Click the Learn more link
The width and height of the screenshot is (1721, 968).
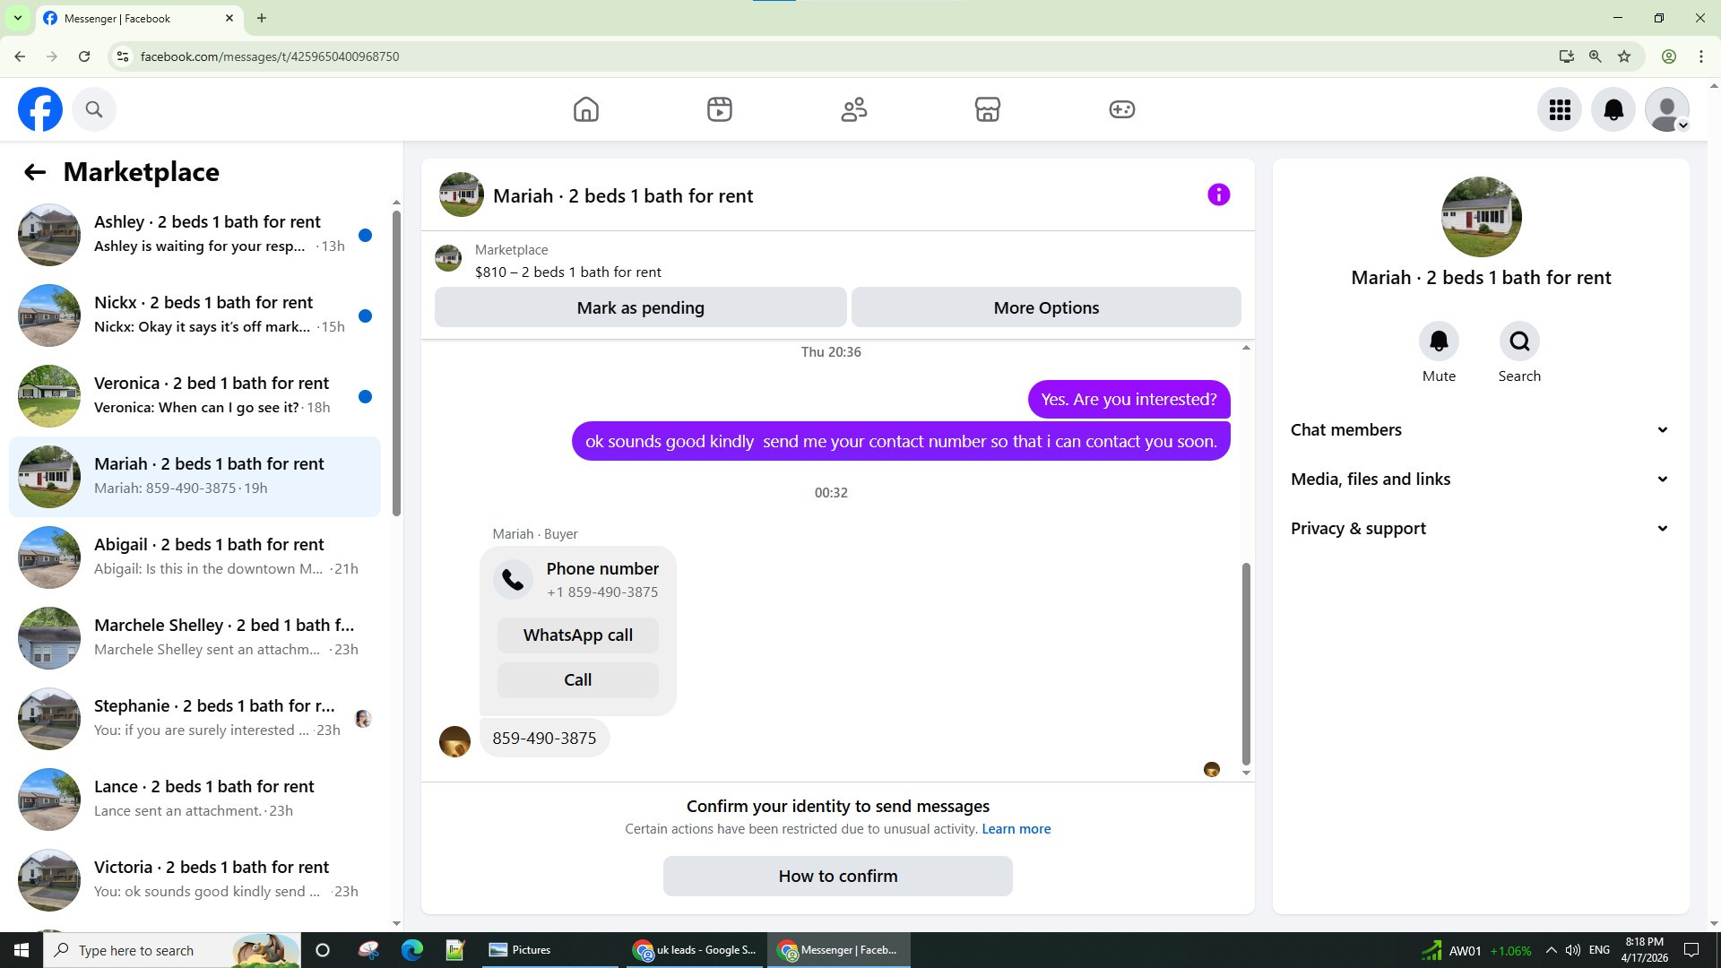click(x=1016, y=829)
